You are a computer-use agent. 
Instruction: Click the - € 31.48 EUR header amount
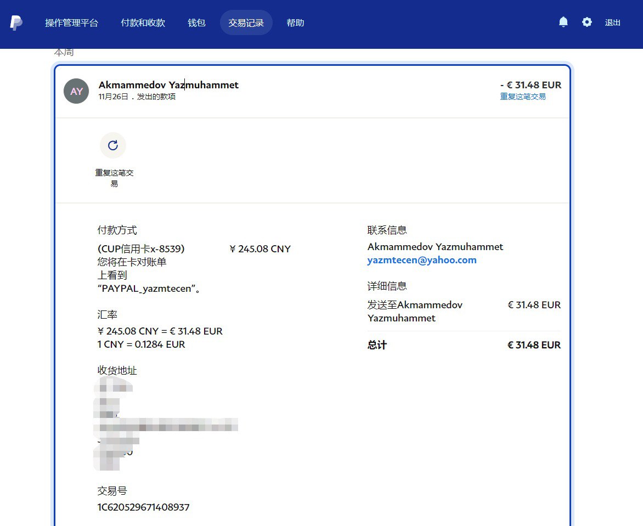click(530, 85)
